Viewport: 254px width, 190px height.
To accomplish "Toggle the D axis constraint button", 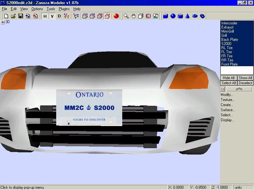I will (x=59, y=16).
